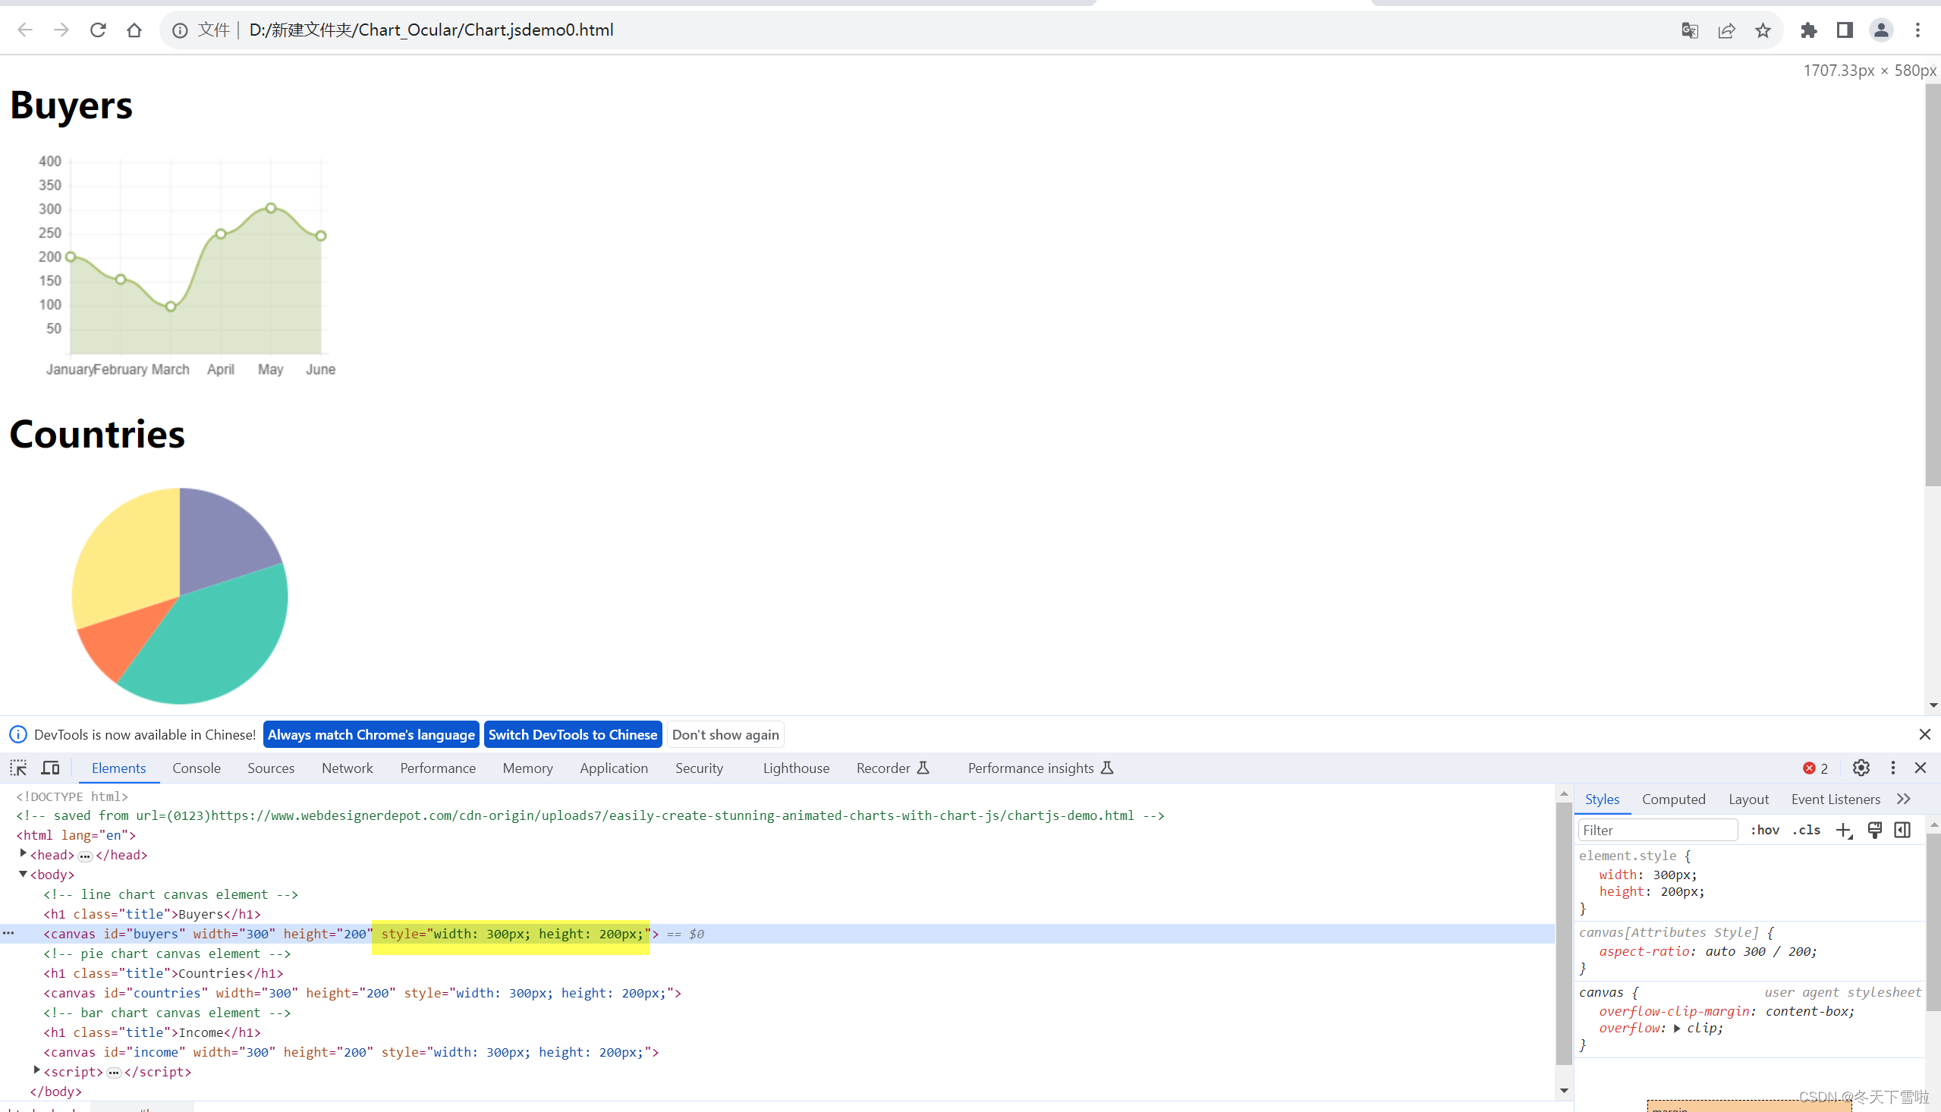Toggle the browser side panel
Image resolution: width=1941 pixels, height=1112 pixels.
coord(1845,30)
